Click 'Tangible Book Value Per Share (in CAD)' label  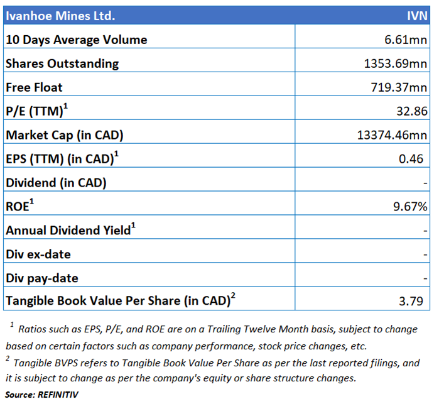tap(121, 300)
